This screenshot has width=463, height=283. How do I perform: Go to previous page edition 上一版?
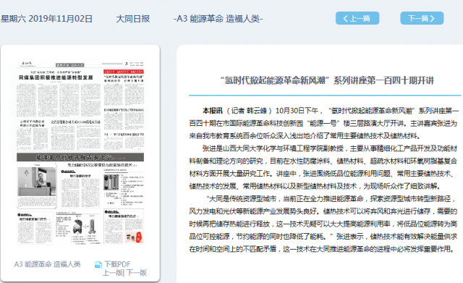pos(112,273)
